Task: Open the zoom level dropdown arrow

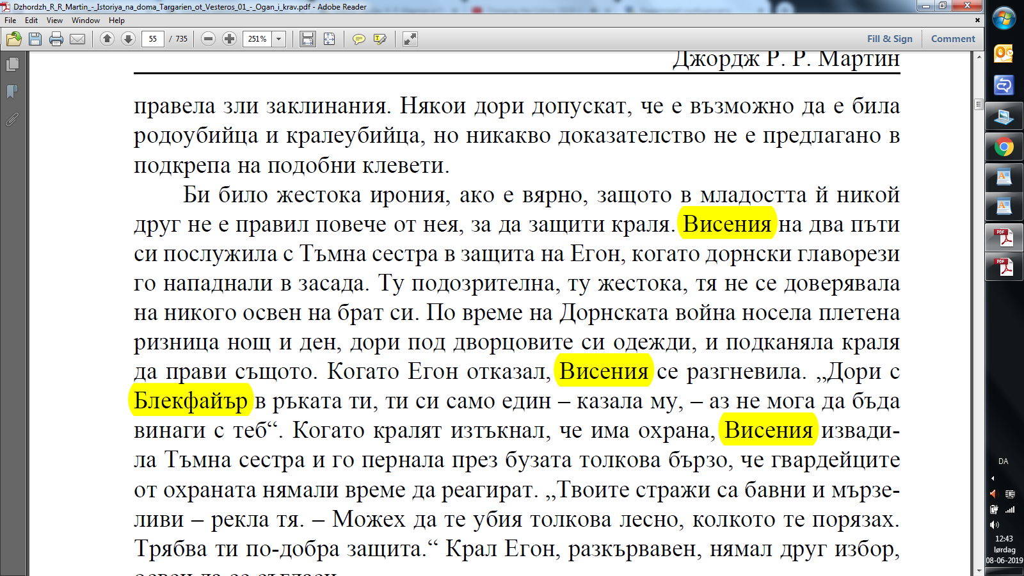Action: 278,39
